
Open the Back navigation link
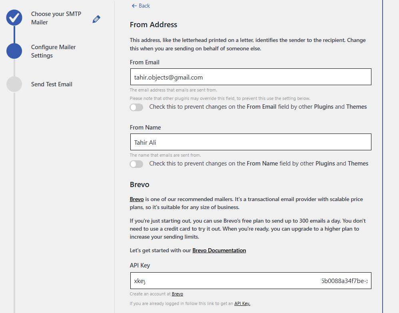pos(141,6)
